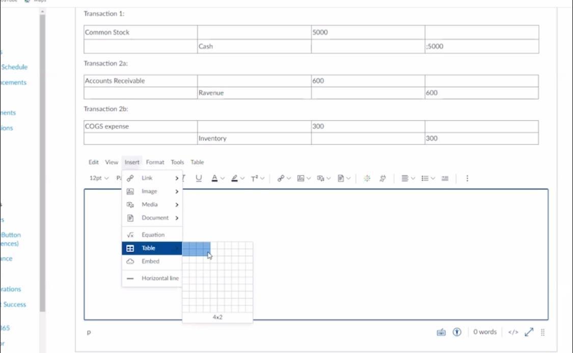Image resolution: width=573 pixels, height=353 pixels.
Task: Choose Equation from Insert menu
Action: tap(152, 235)
